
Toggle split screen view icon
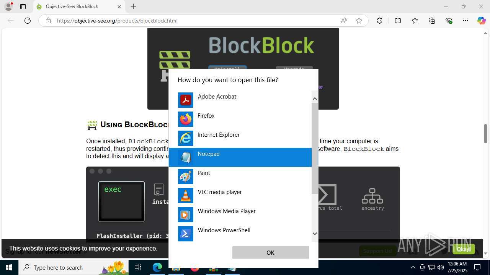(x=398, y=21)
